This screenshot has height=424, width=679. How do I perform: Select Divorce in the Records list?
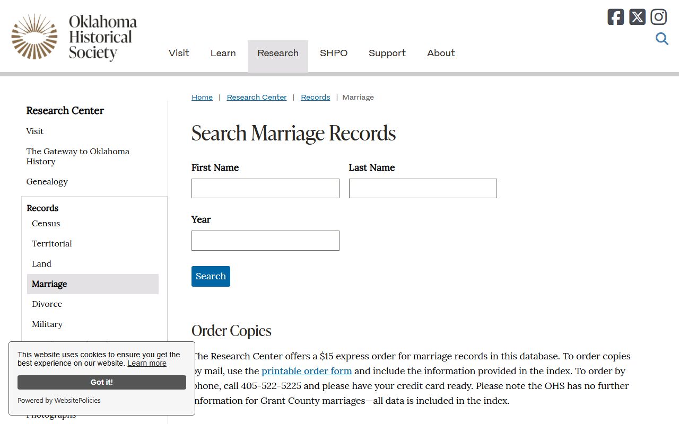pyautogui.click(x=47, y=304)
